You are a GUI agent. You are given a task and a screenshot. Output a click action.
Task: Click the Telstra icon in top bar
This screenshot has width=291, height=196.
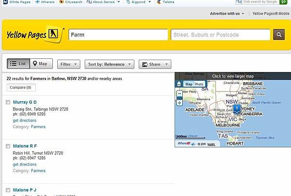(x=159, y=2)
